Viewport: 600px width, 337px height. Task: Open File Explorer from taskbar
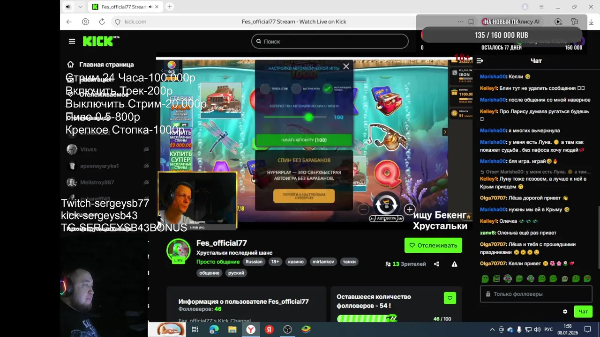(x=232, y=330)
